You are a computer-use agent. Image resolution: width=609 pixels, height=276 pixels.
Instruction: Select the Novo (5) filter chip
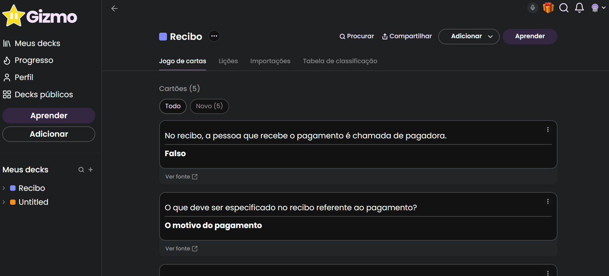point(209,106)
